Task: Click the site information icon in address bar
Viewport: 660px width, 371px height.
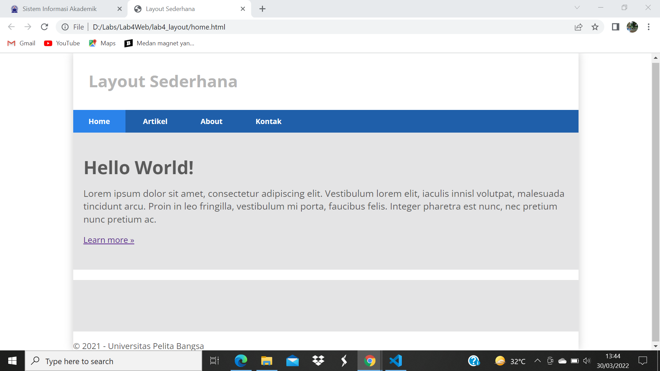Action: pos(65,27)
